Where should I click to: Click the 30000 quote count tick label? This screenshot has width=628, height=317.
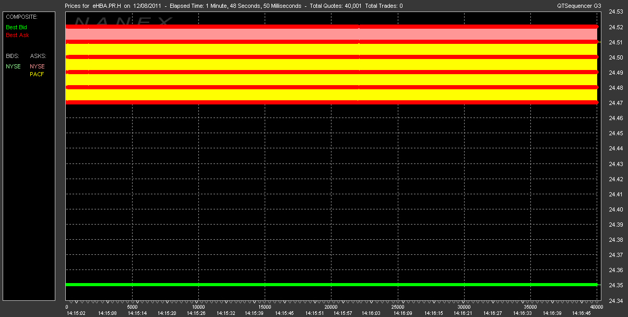tap(464, 307)
